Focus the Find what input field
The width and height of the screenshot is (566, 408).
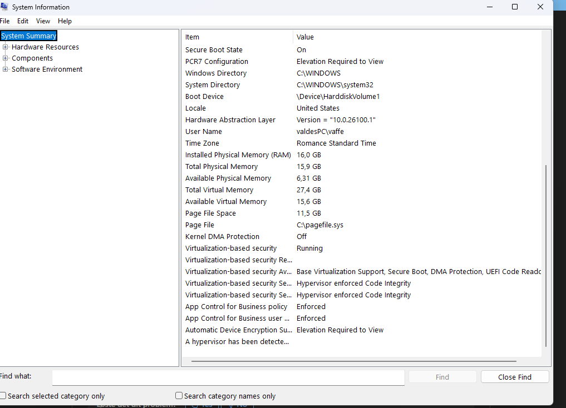click(228, 377)
